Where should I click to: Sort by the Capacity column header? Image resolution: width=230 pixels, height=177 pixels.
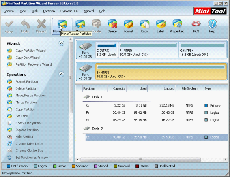tap(117, 88)
